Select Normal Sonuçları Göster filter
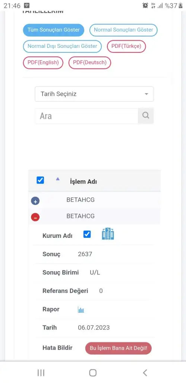 tap(123, 30)
